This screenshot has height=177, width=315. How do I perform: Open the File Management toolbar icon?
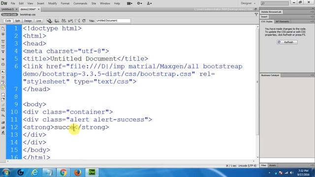pyautogui.click(x=63, y=21)
